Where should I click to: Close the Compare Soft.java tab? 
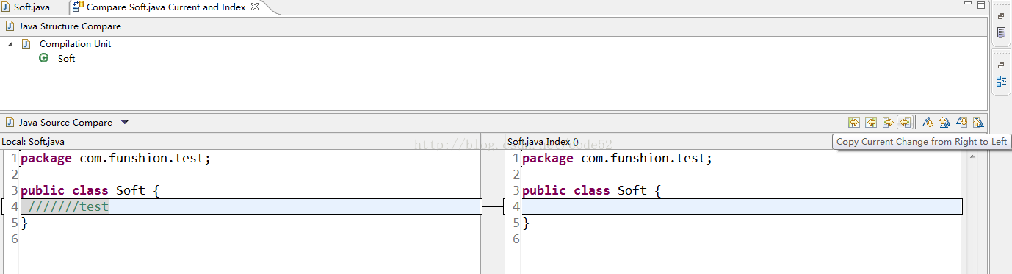tap(255, 7)
